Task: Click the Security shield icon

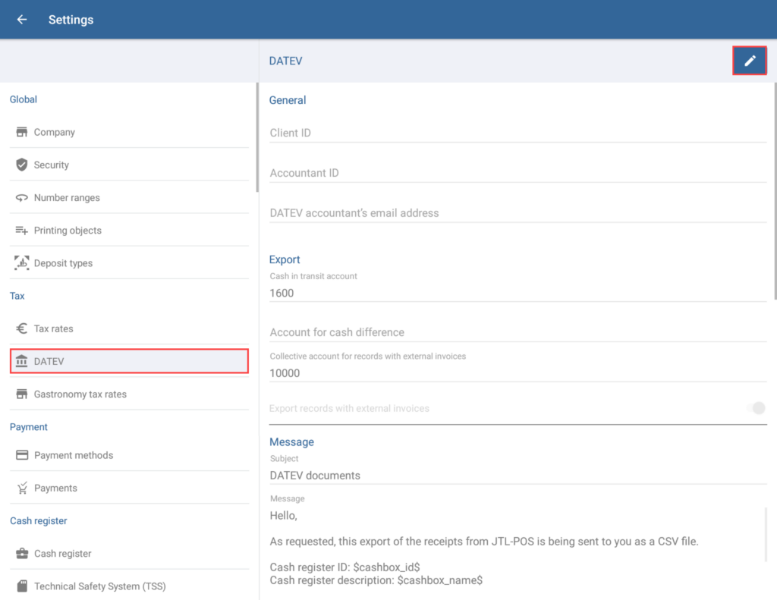Action: (22, 165)
